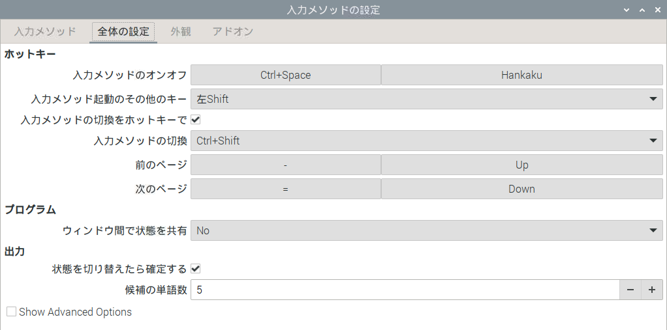The width and height of the screenshot is (667, 330).
Task: Click the 候補の単語数 number field
Action: tap(405, 290)
